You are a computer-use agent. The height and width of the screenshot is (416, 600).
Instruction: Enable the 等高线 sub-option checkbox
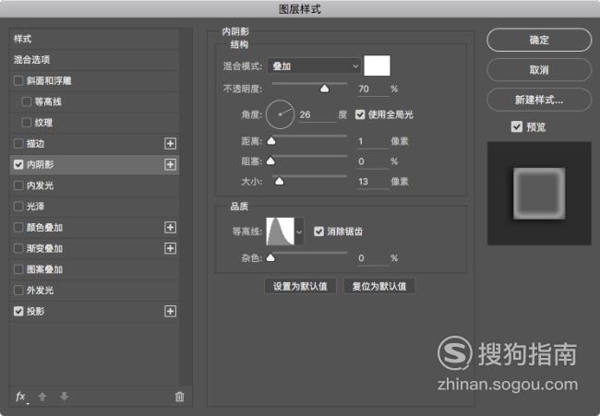(27, 101)
